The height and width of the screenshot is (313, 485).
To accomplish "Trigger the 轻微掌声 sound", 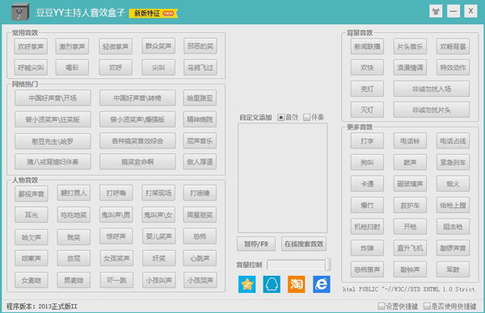I will [x=116, y=47].
